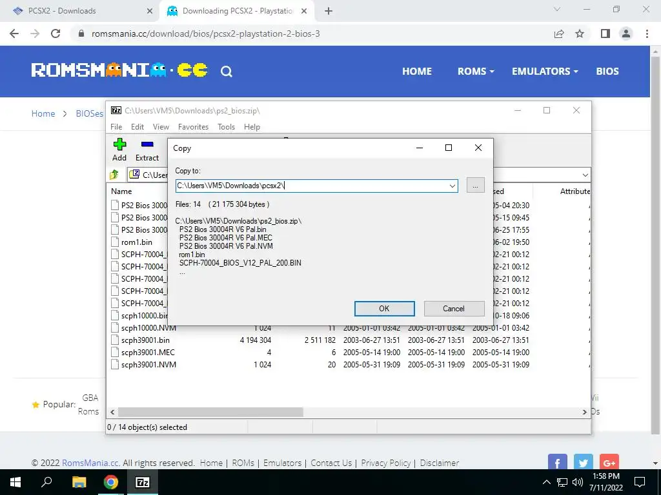Click the 7-Zip taskbar icon

pos(143,482)
